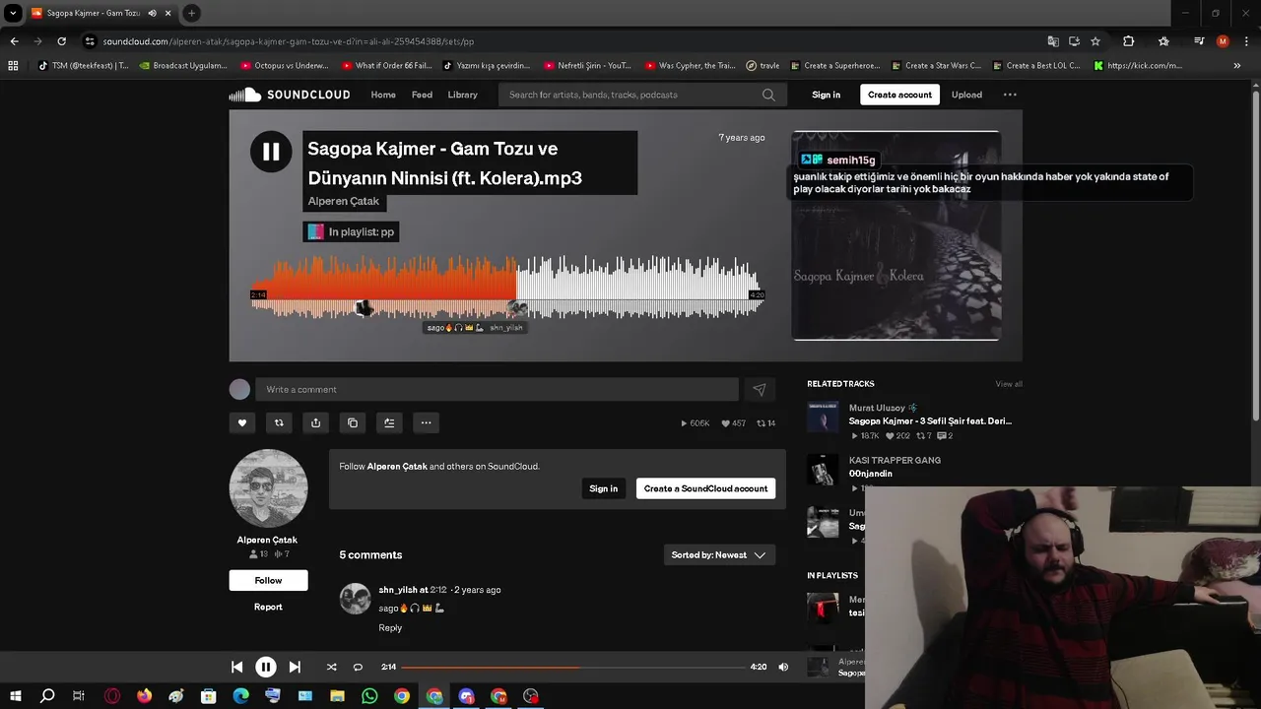Click Create a SoundCloud account button
Screen dimensions: 1261x709
pyautogui.click(x=705, y=488)
